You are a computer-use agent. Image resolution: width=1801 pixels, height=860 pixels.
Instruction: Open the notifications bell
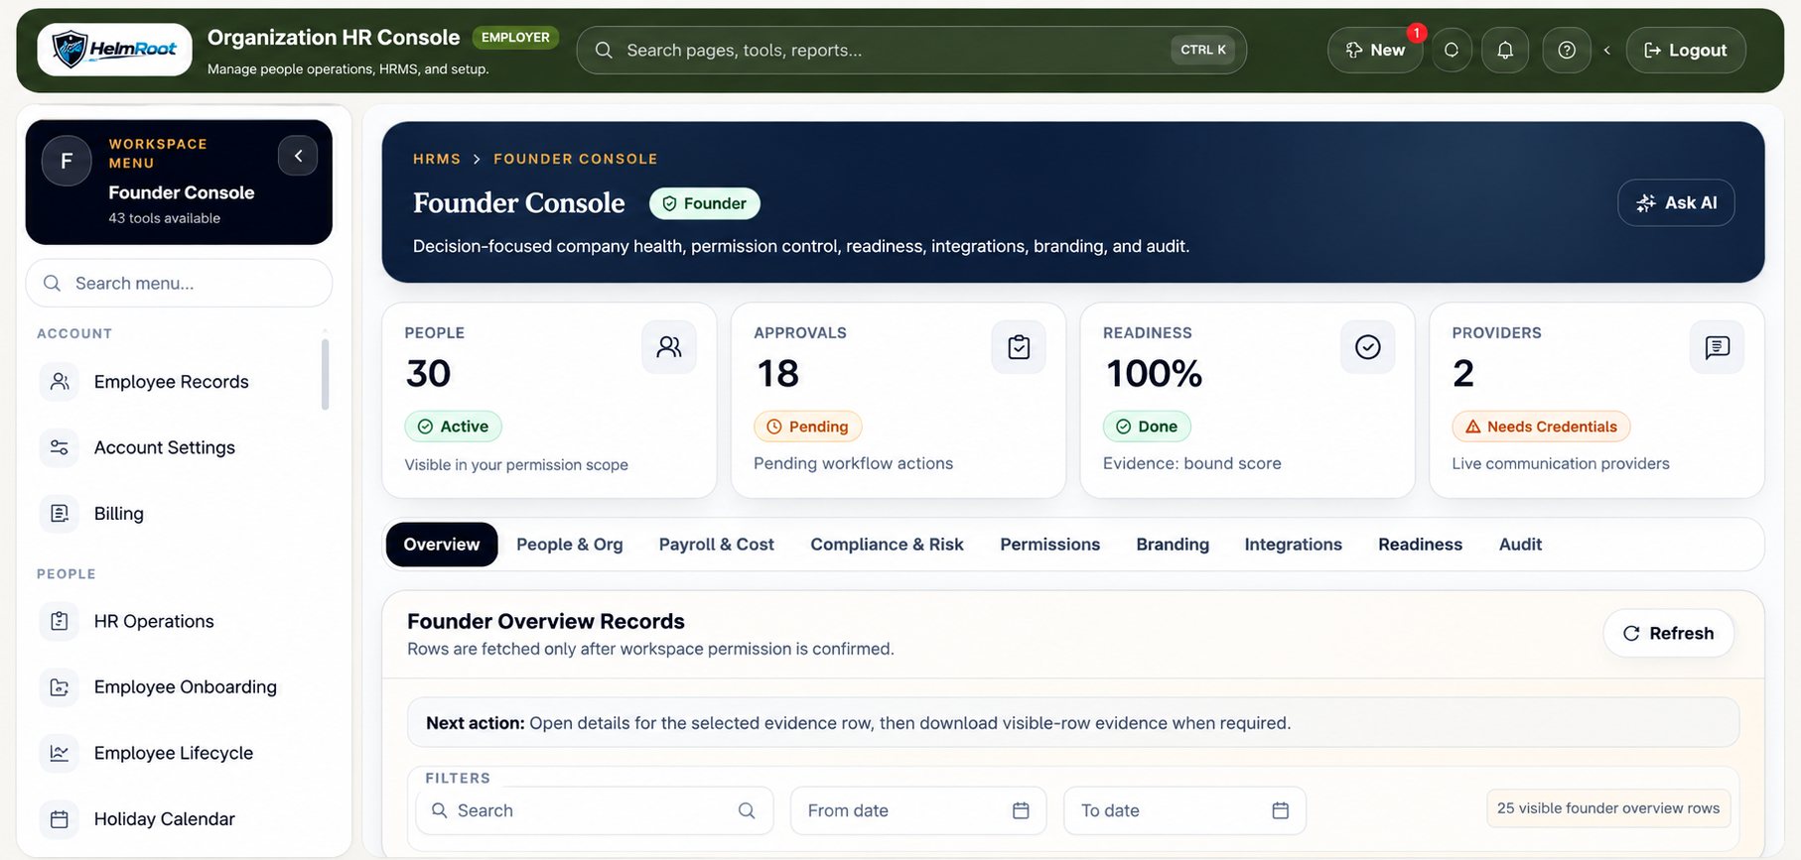pyautogui.click(x=1505, y=50)
